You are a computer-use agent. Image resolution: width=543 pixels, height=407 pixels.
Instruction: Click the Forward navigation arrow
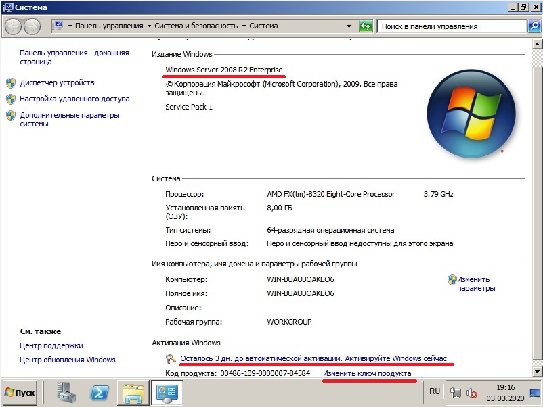coord(32,26)
